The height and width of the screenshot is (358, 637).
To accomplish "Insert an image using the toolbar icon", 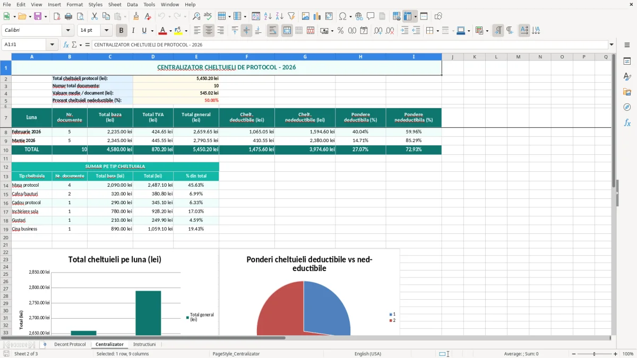I will [x=306, y=16].
